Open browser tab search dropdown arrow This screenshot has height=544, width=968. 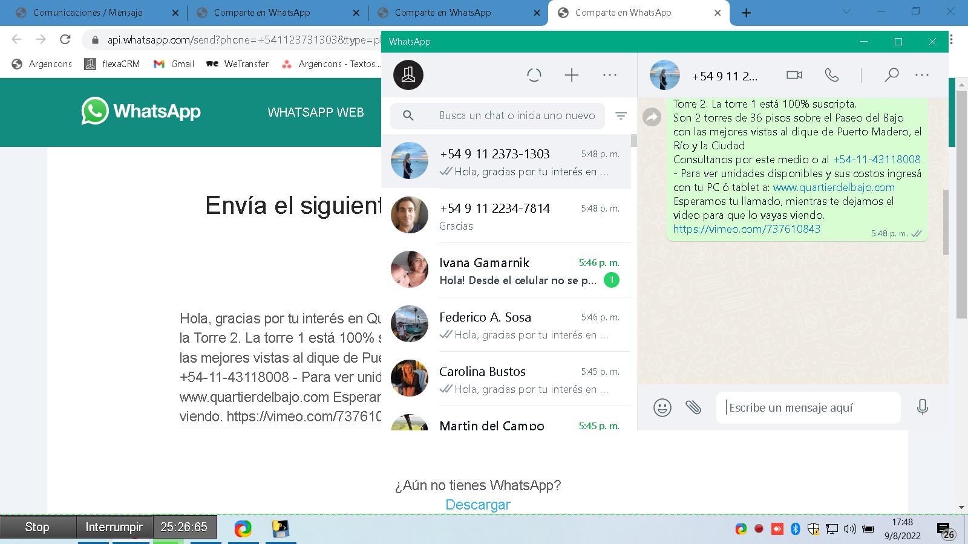pos(846,11)
